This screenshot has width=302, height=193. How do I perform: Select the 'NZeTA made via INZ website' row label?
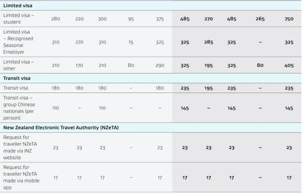20,147
